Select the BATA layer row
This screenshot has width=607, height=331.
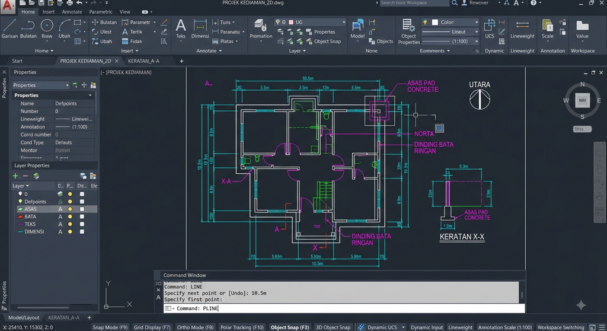coord(53,217)
